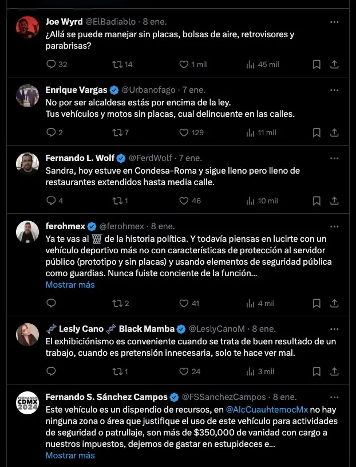Like ferohmex's tweet
This screenshot has height=467, width=356.
(184, 304)
